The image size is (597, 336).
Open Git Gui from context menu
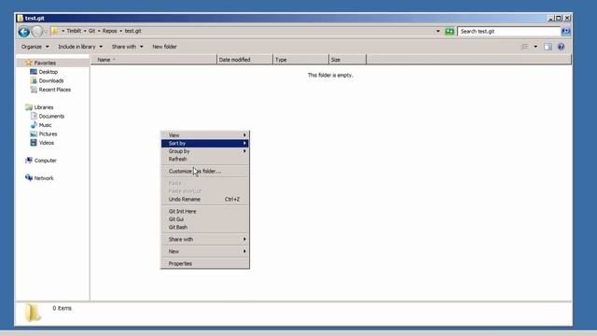coord(205,219)
